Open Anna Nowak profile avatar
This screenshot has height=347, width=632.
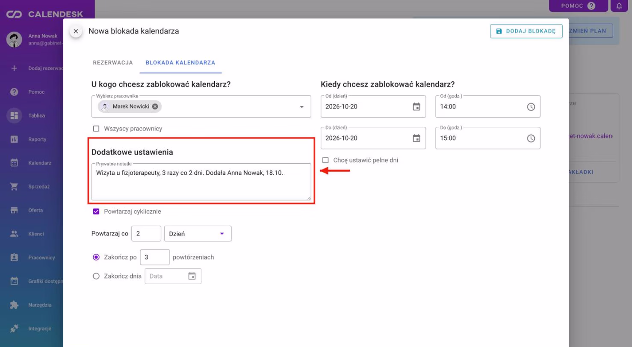(14, 39)
